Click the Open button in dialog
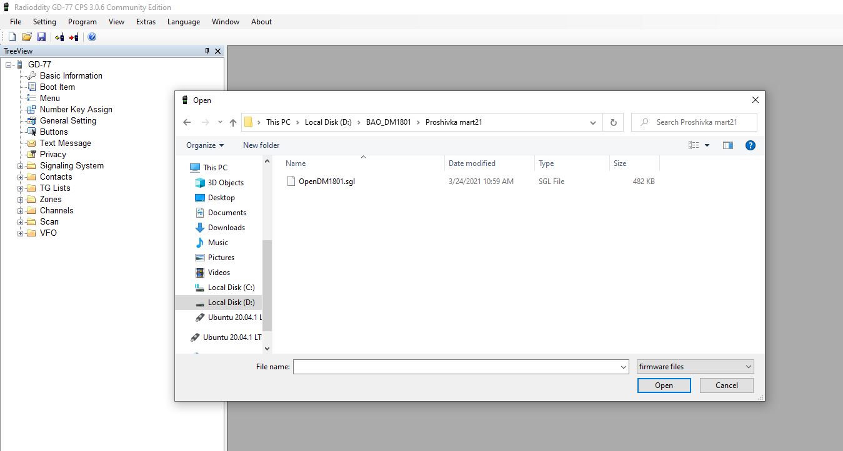This screenshot has width=843, height=451. point(664,386)
